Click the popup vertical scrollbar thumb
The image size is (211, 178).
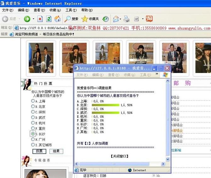pyautogui.click(x=168, y=120)
